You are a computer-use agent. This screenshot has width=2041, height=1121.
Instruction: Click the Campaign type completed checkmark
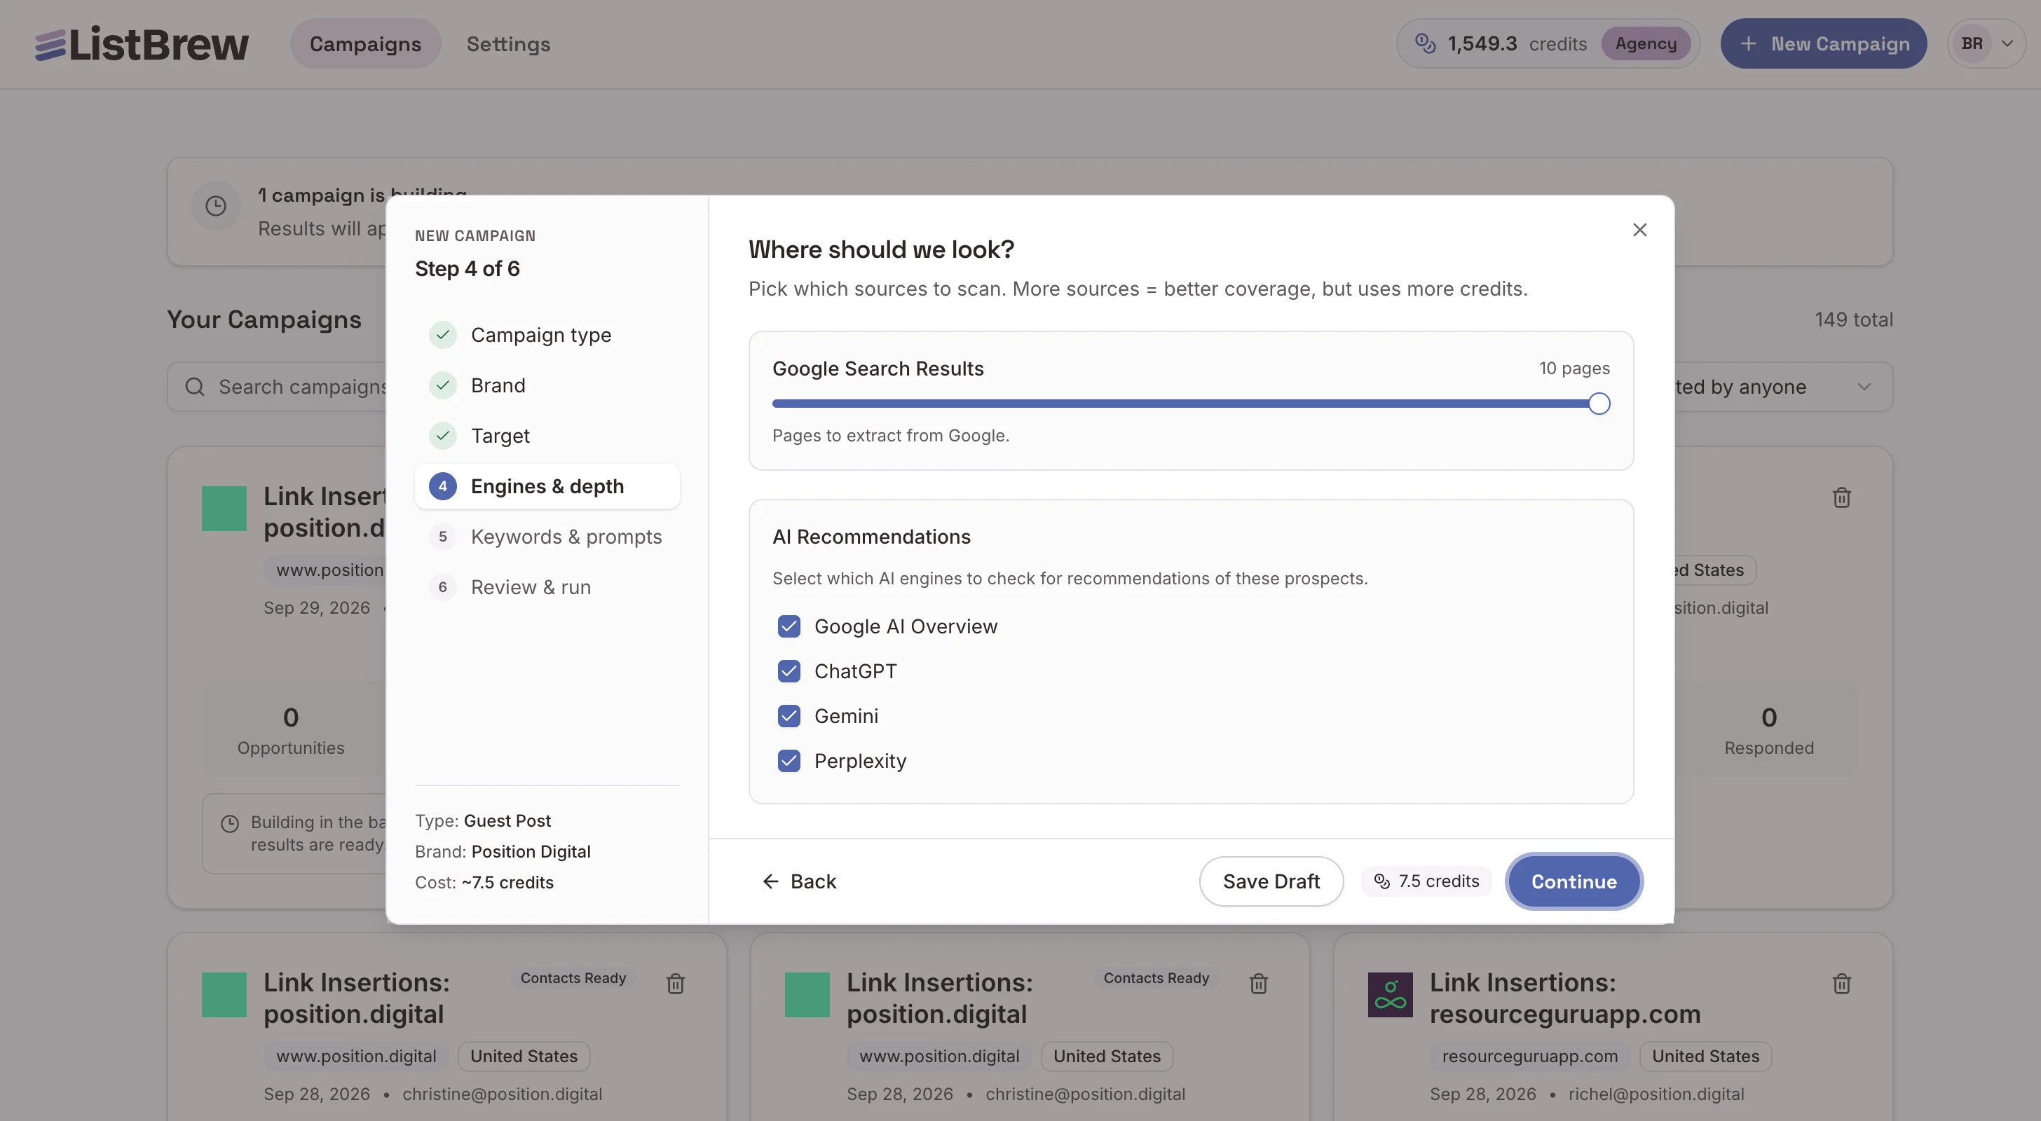[x=443, y=335]
